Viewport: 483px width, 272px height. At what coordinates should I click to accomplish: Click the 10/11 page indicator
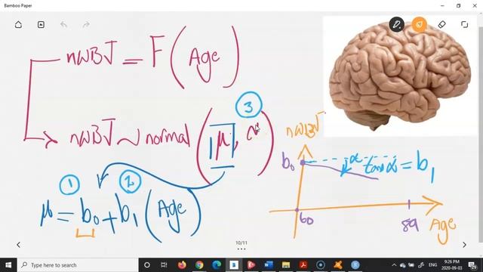click(x=241, y=243)
